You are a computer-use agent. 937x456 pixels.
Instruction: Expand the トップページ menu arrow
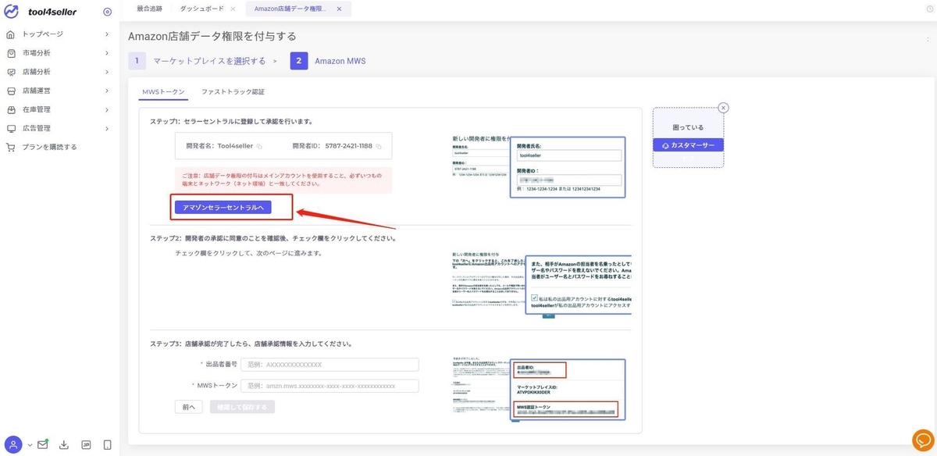point(107,34)
